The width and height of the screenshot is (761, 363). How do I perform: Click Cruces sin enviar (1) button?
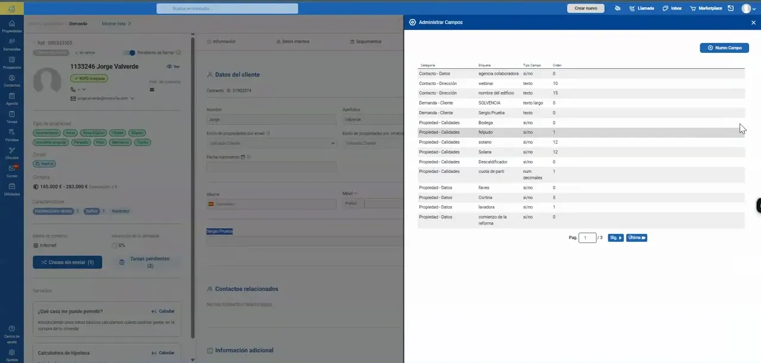point(67,262)
